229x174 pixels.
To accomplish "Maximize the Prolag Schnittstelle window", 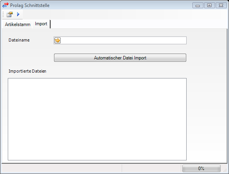I will (209, 5).
